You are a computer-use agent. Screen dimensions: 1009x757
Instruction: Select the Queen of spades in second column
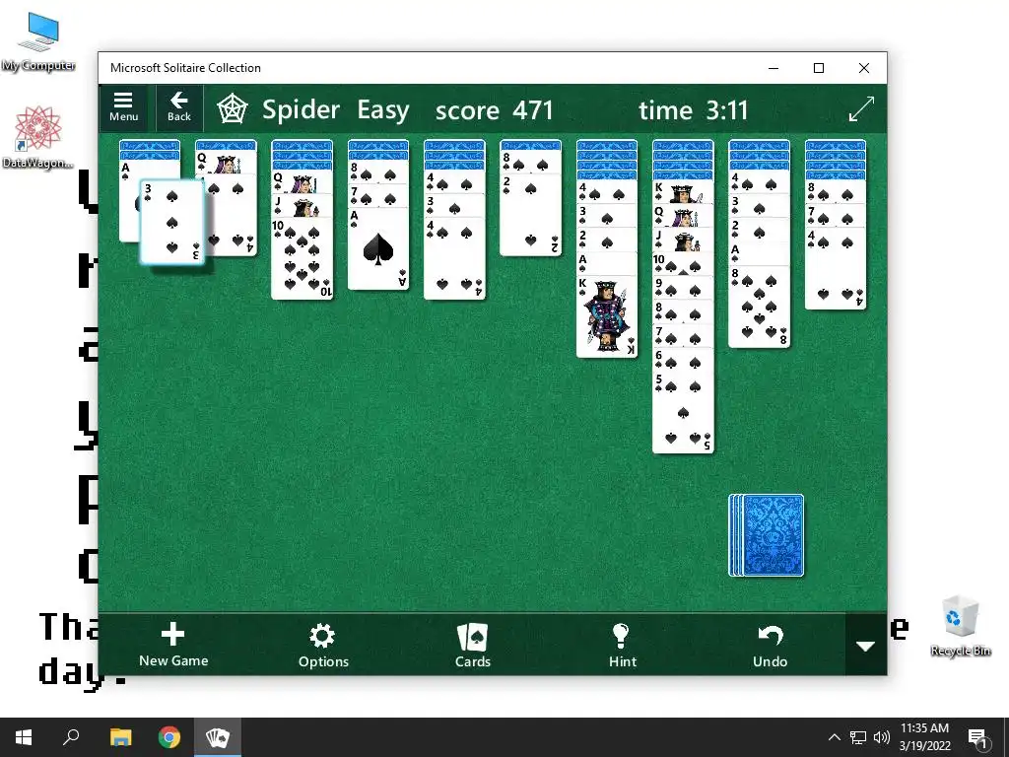pos(226,163)
